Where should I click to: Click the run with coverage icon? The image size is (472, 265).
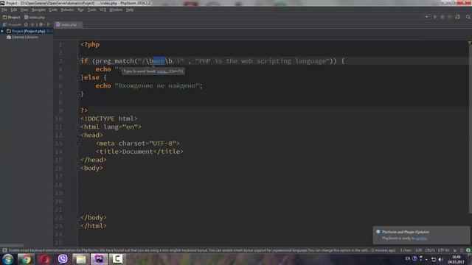tap(450, 17)
